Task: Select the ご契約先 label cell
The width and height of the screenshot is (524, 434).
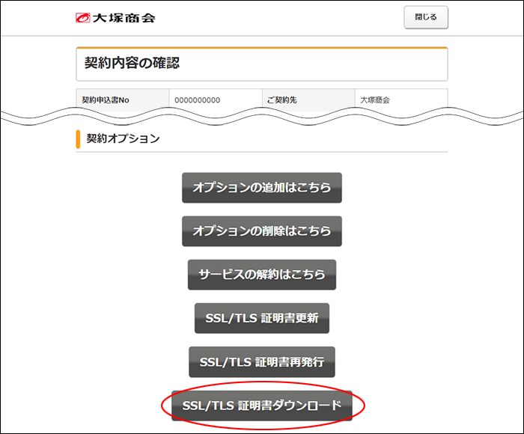Action: pyautogui.click(x=282, y=100)
